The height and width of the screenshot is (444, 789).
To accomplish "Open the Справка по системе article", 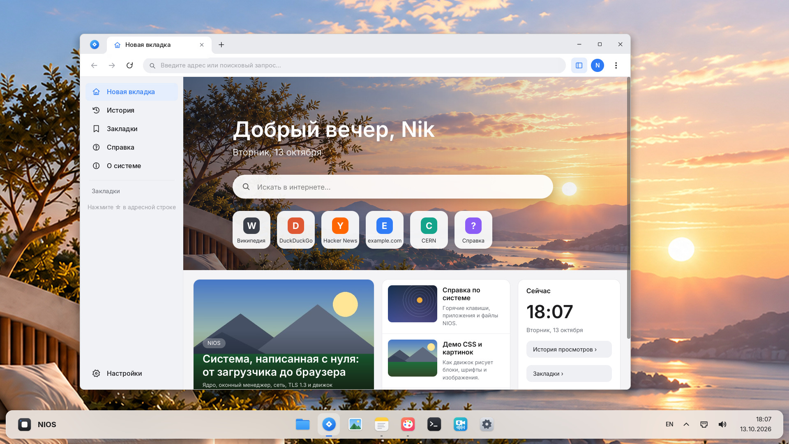I will tap(446, 306).
